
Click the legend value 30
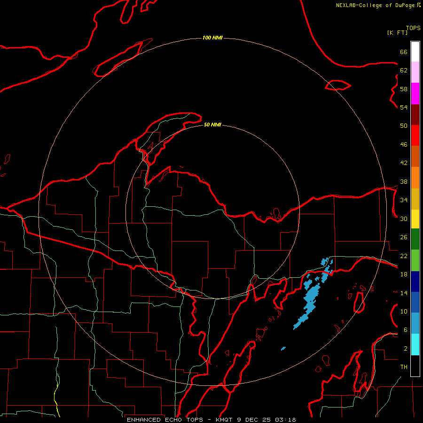tap(404, 219)
